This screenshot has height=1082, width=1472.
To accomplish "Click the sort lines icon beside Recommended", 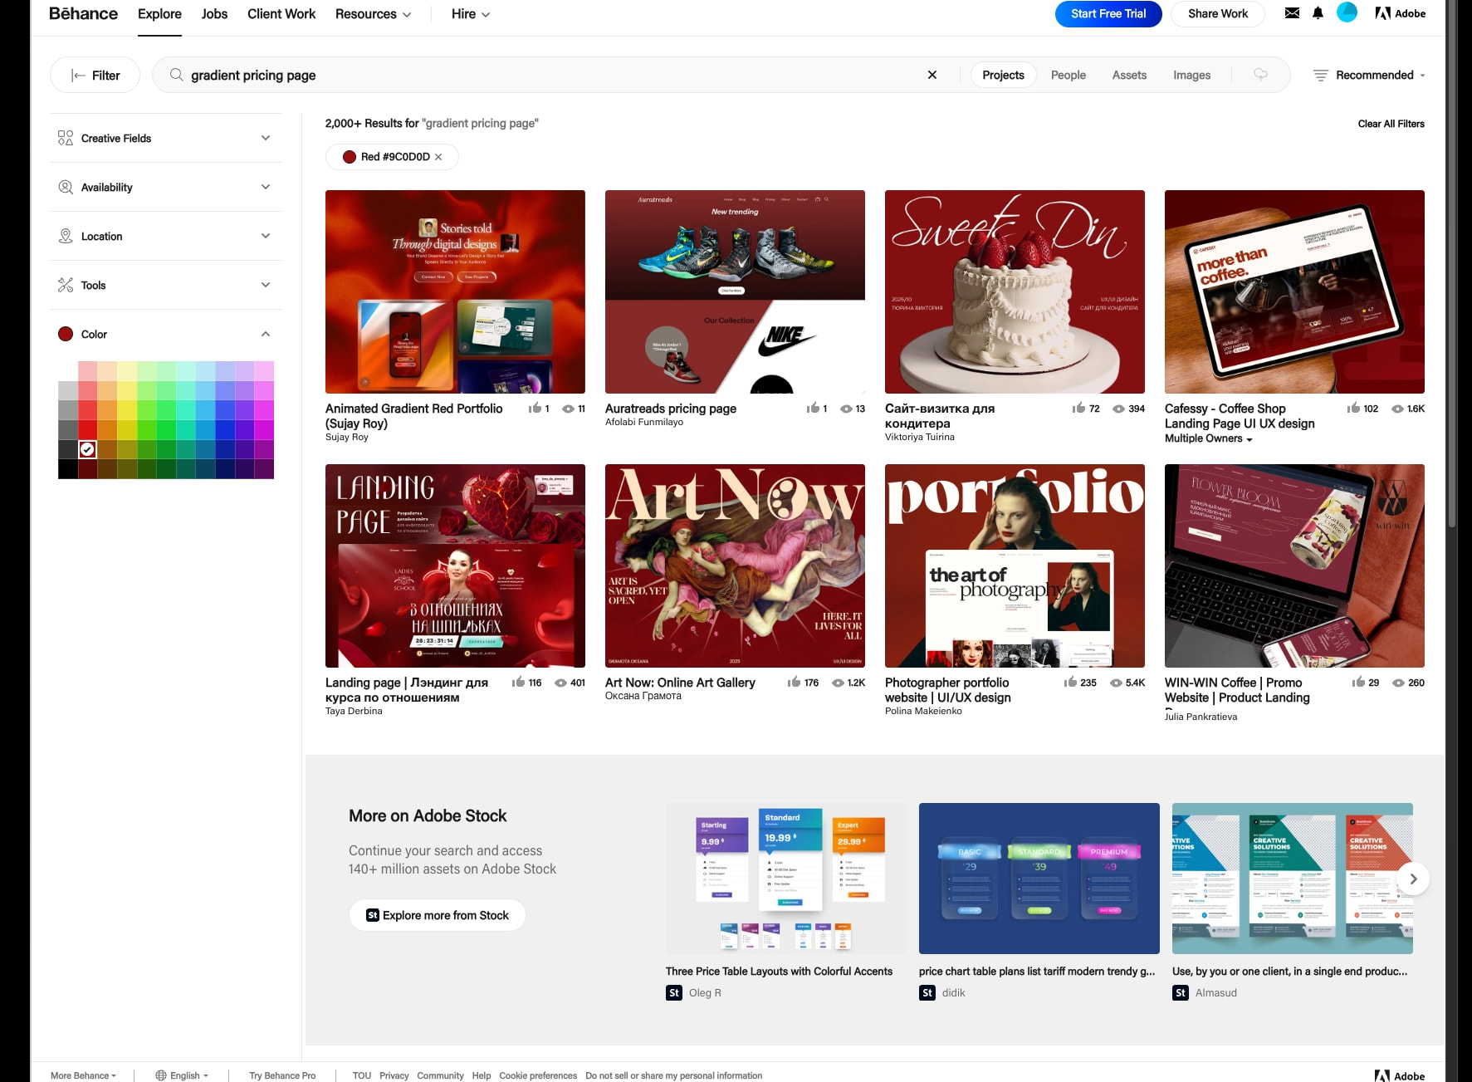I will pos(1320,75).
